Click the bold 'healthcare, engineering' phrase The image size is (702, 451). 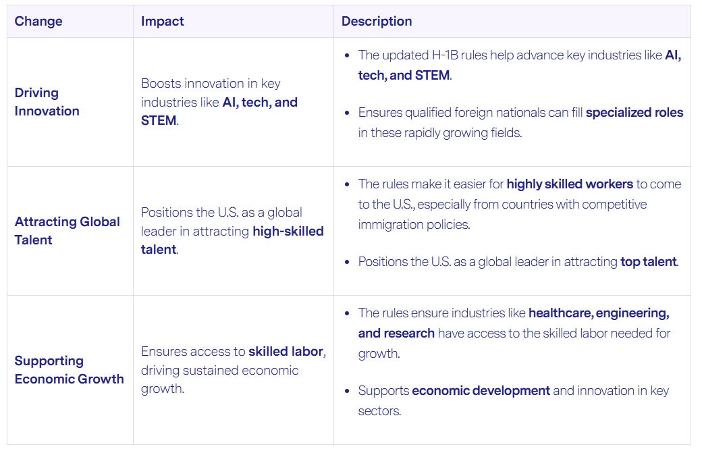click(599, 313)
